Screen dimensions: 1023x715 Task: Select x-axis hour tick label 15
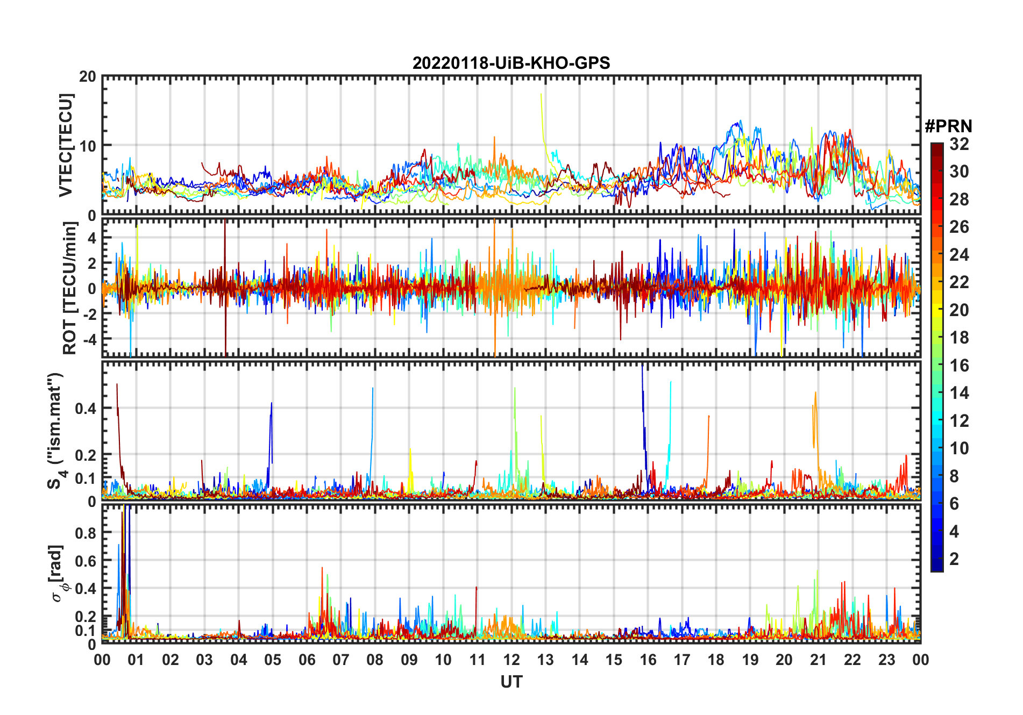(x=614, y=660)
